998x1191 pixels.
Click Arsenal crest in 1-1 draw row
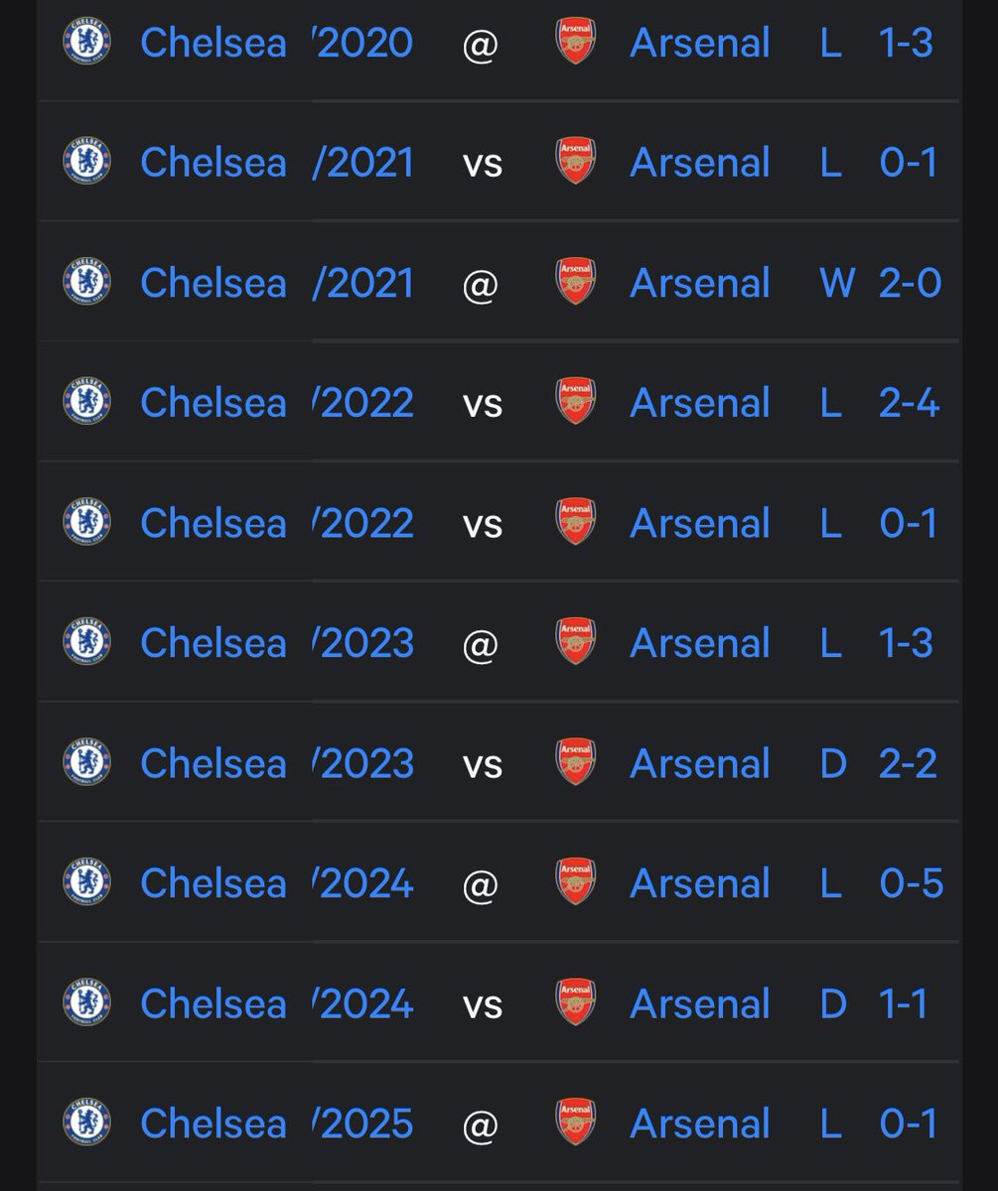pos(575,1002)
